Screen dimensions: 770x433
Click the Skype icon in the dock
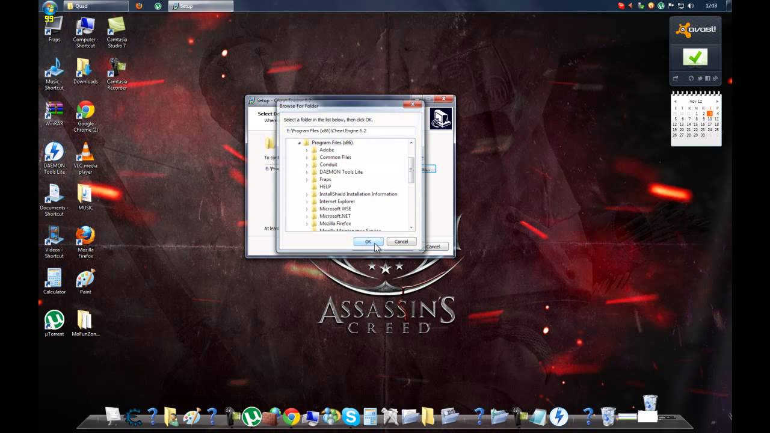coord(350,416)
